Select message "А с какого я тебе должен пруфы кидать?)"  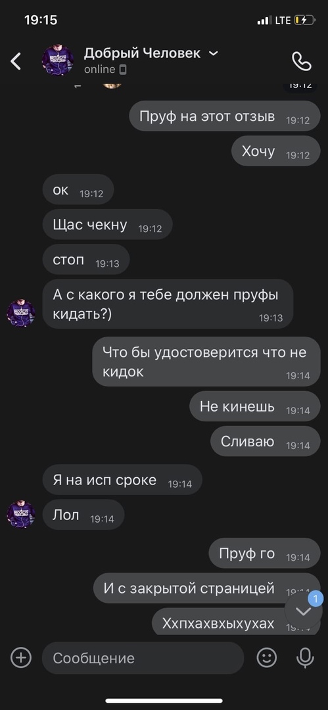(168, 304)
